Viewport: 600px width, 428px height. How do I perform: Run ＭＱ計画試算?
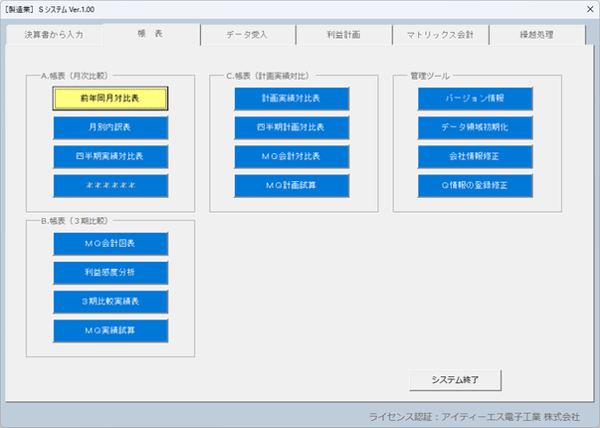[292, 186]
